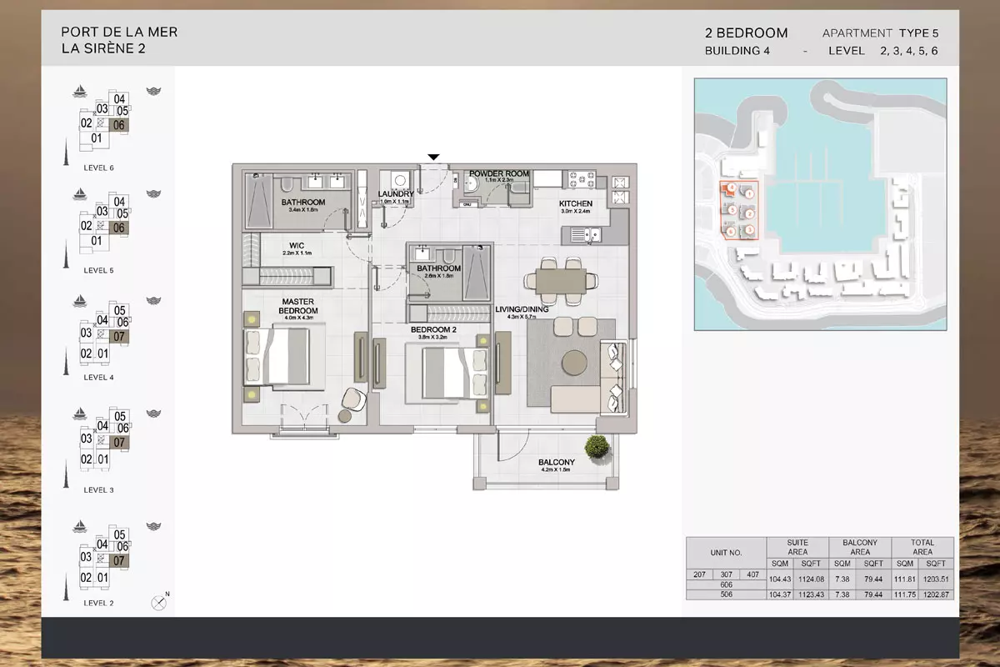Select highlighted unit 07 on Level 2 plan
This screenshot has height=667, width=1000.
(x=119, y=560)
